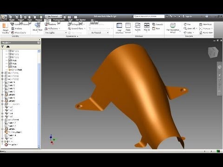Click the ViewCube in the viewport

213,52
